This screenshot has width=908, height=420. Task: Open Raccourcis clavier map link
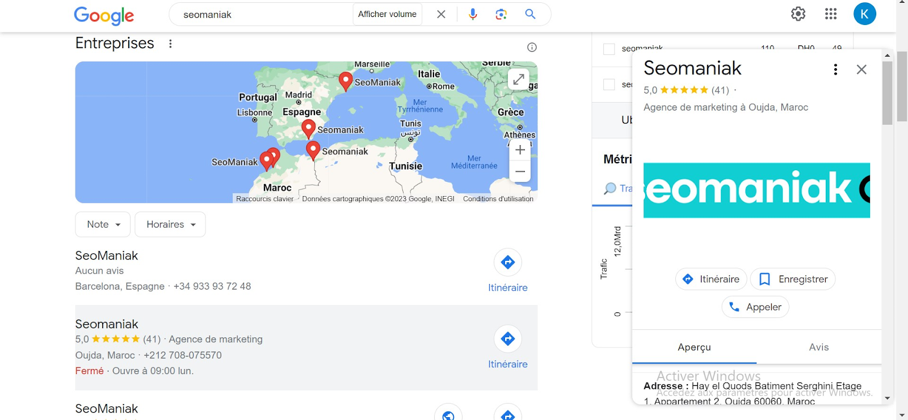coord(265,199)
